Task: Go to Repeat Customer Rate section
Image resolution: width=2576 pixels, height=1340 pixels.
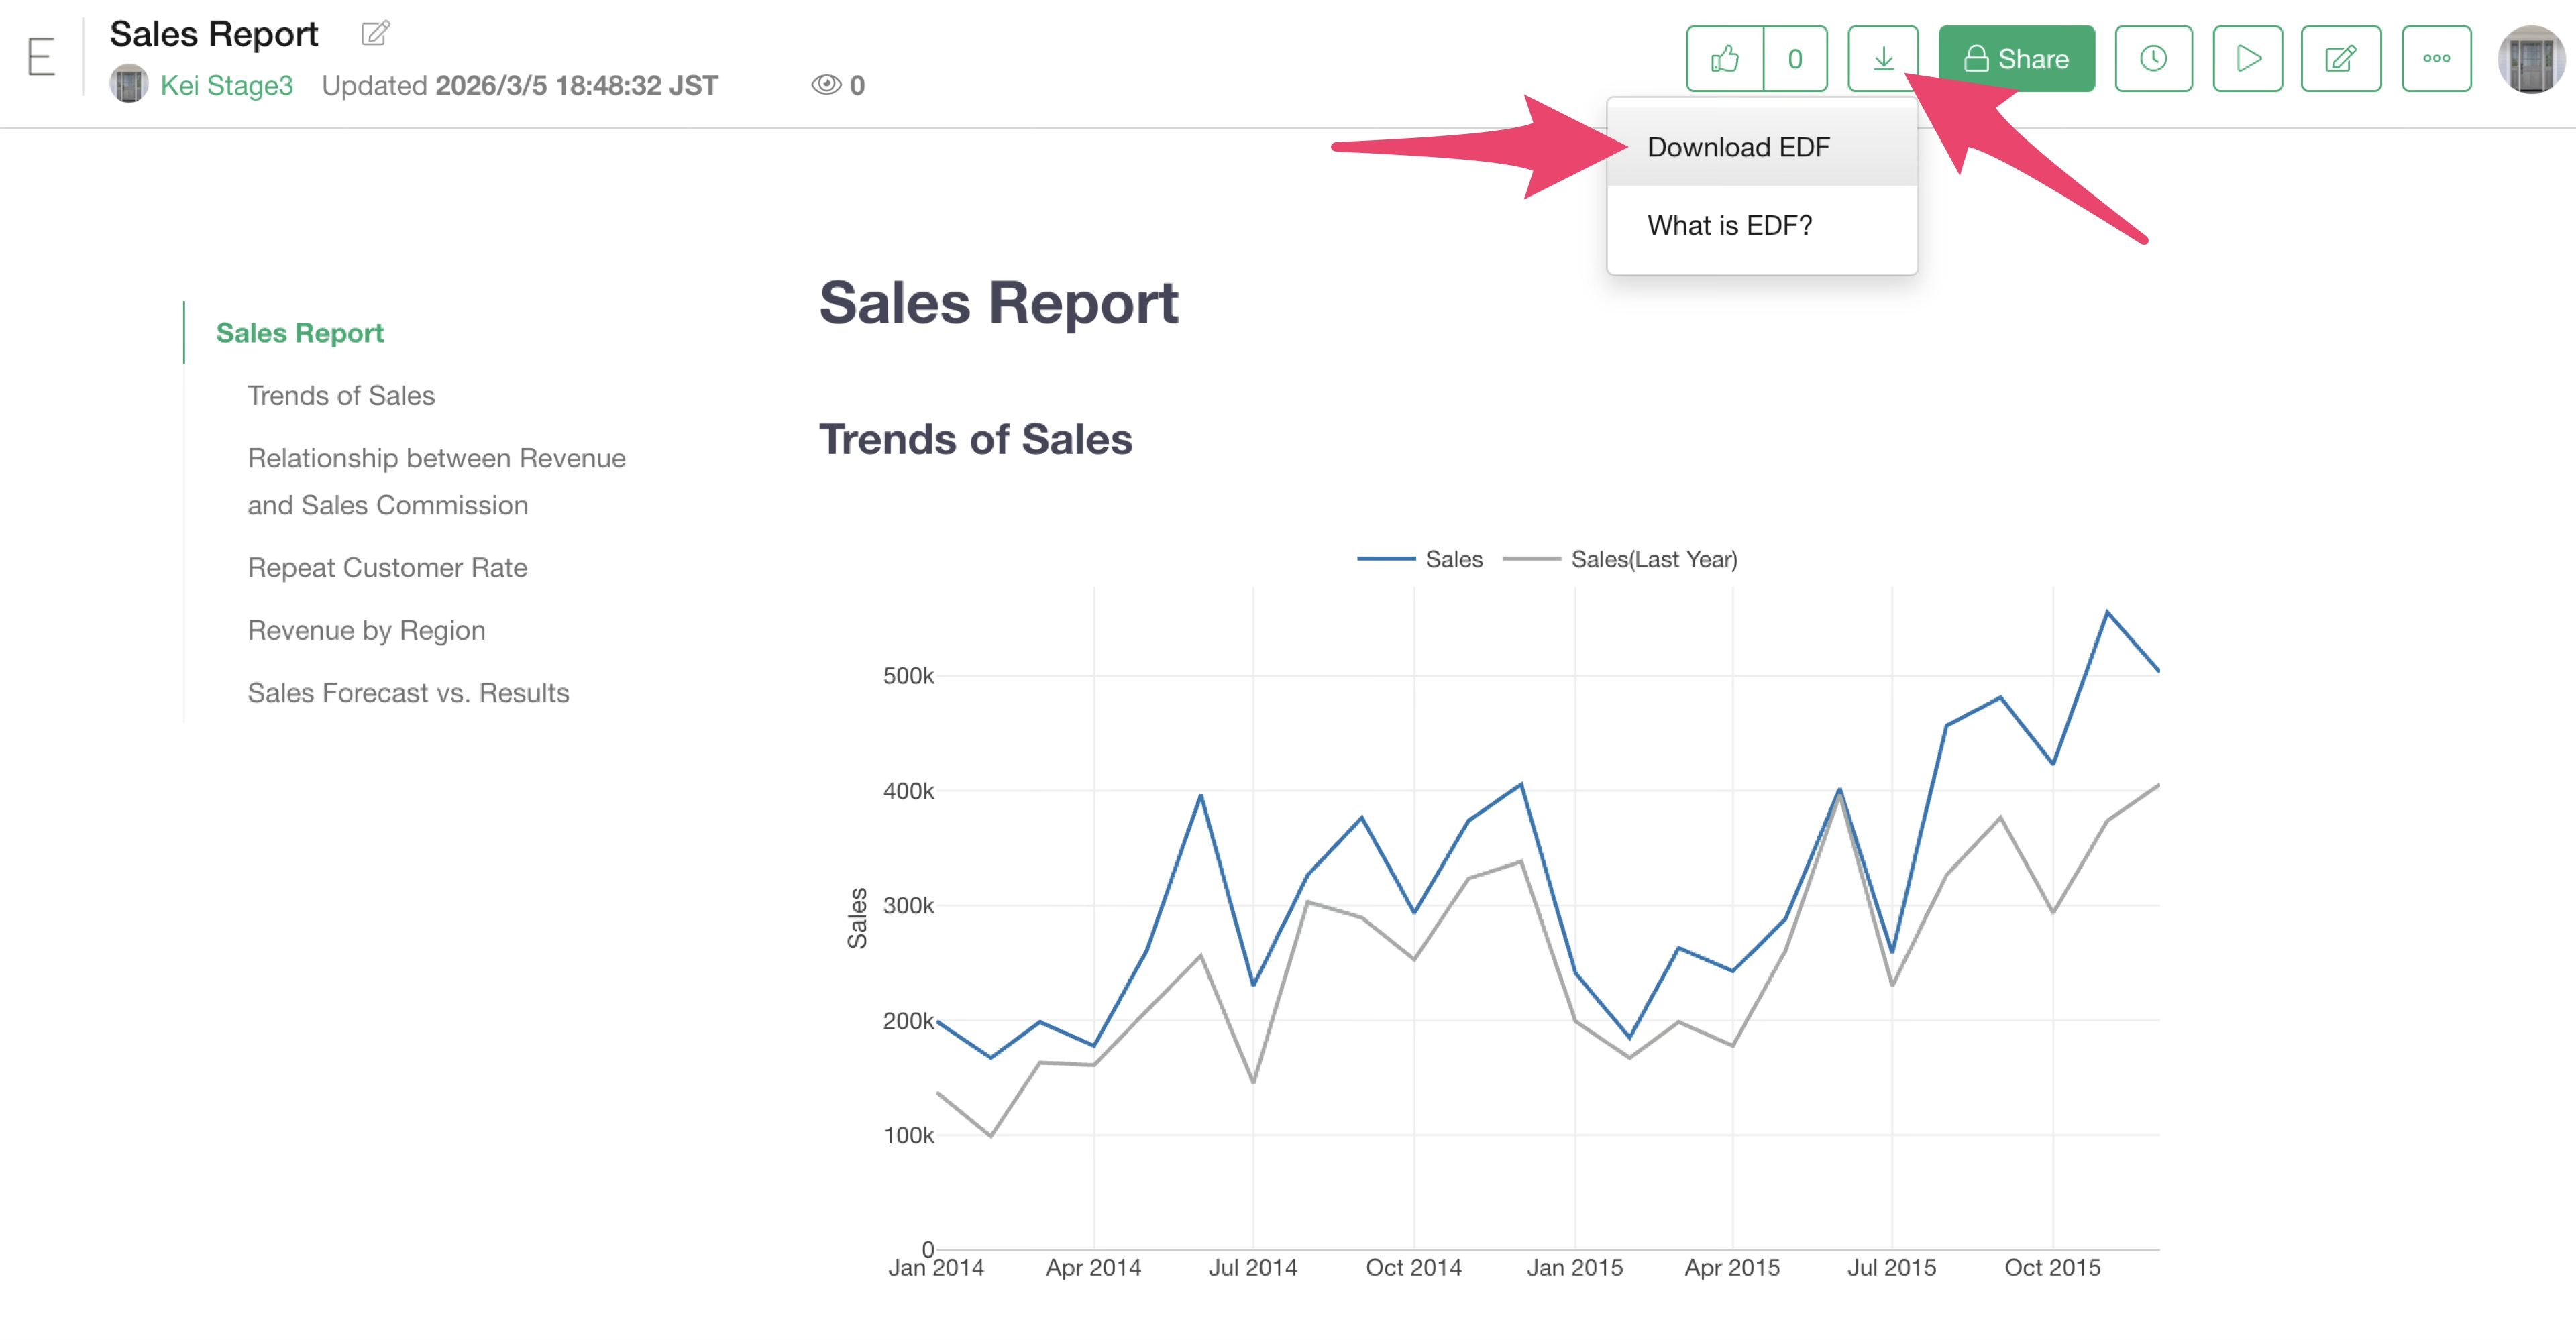Action: click(x=387, y=568)
